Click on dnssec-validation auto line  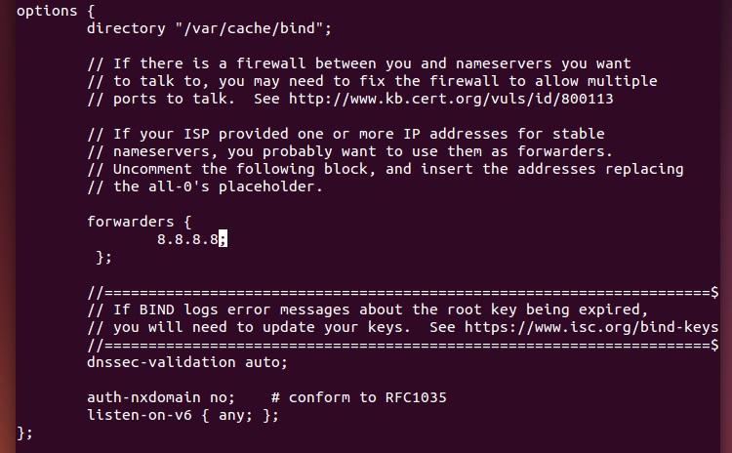(x=187, y=362)
